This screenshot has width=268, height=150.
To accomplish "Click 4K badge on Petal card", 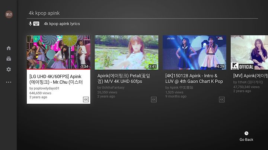I will tap(154, 100).
